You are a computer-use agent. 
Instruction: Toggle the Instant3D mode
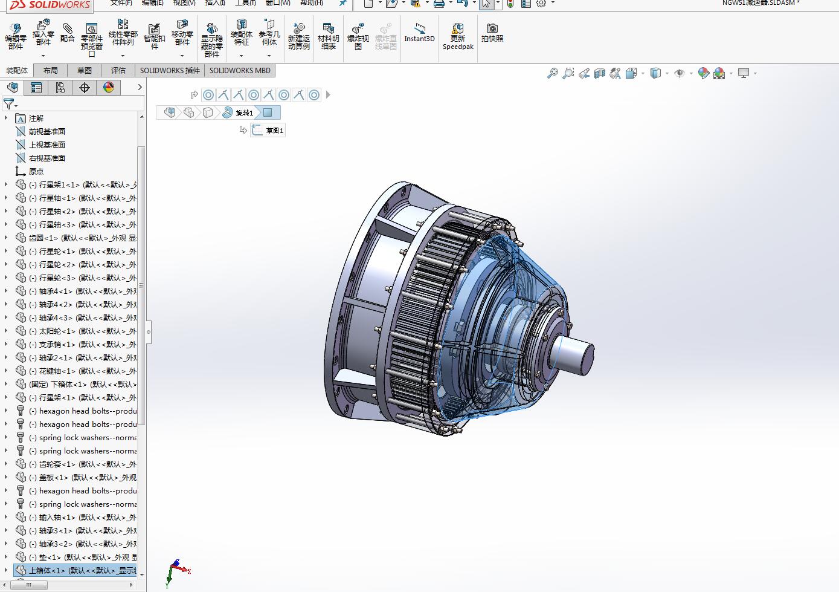[x=419, y=32]
